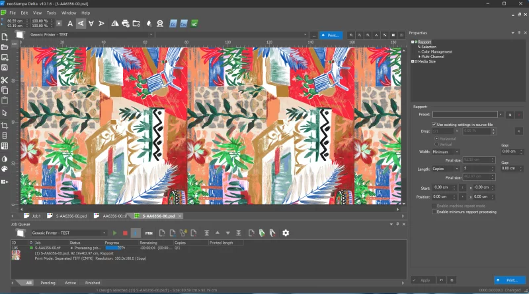Click the green Start job play icon
Image resolution: width=529 pixels, height=294 pixels.
115,233
